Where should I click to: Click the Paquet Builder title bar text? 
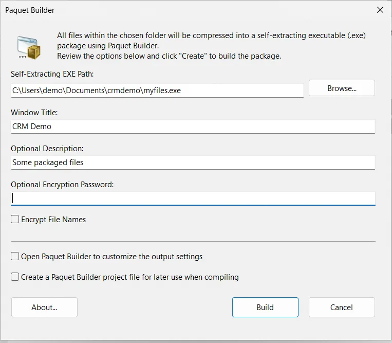point(30,10)
